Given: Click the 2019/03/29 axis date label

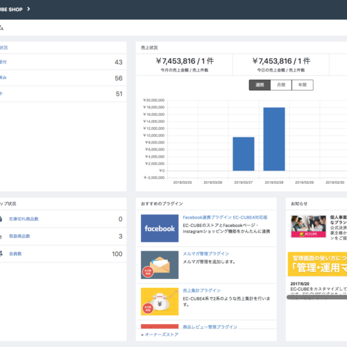Looking at the screenshot, I should coord(305,183).
